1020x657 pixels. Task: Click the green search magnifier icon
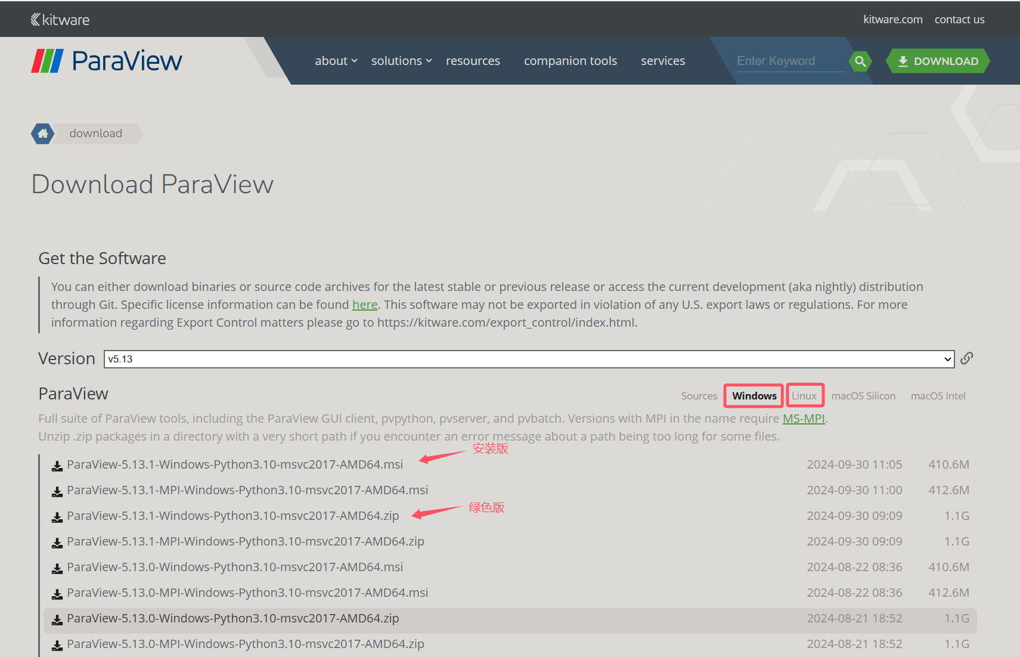point(860,61)
